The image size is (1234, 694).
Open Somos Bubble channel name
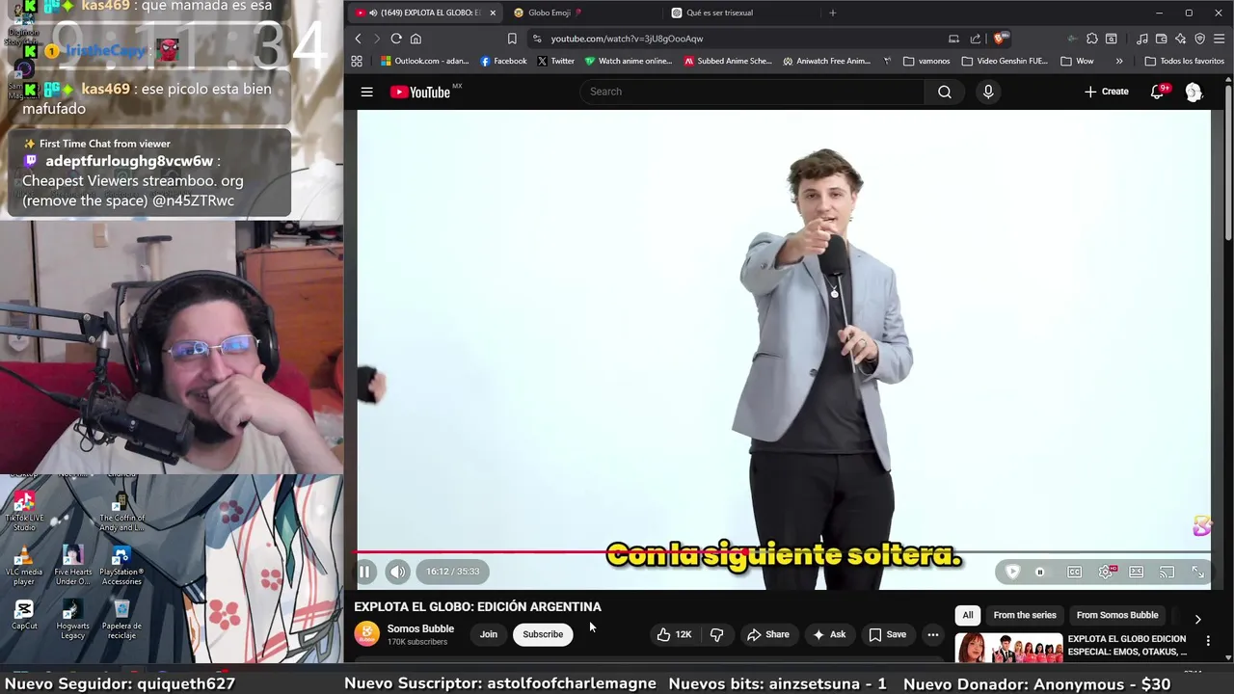420,628
